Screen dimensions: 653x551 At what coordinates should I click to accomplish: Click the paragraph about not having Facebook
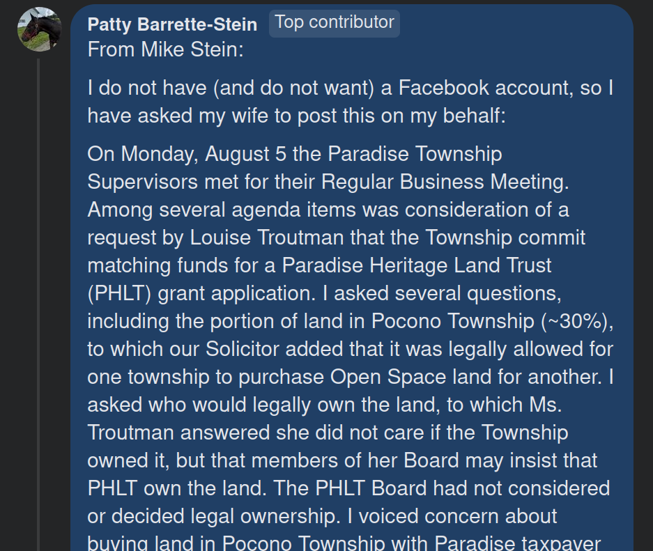350,102
